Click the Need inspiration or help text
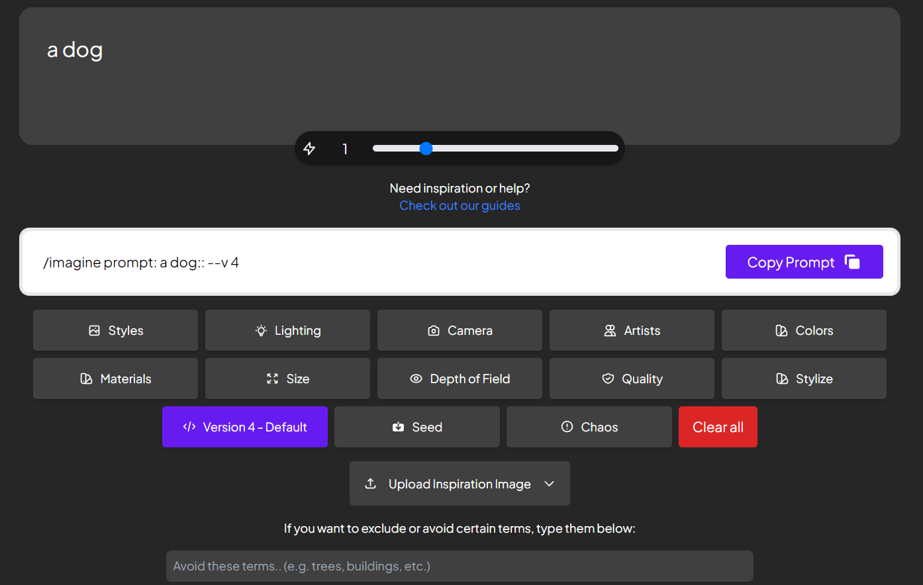The height and width of the screenshot is (585, 923). point(460,189)
